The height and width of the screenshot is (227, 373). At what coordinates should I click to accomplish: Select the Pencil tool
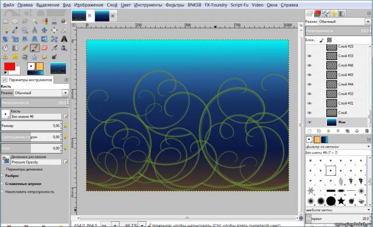(x=25, y=48)
